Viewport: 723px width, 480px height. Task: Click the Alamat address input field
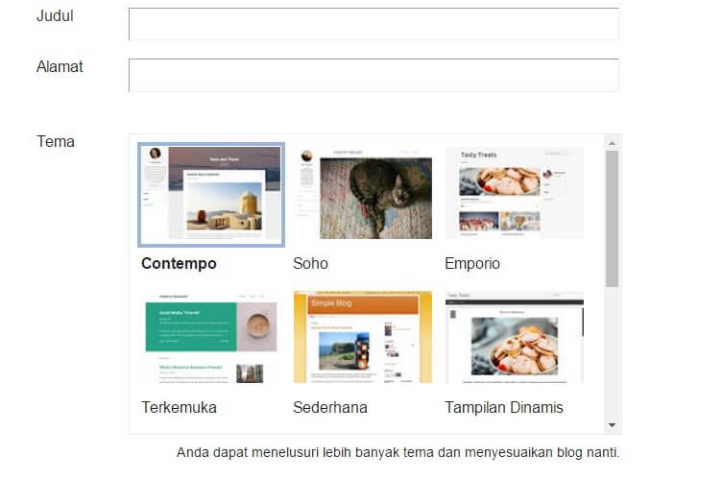click(x=374, y=75)
